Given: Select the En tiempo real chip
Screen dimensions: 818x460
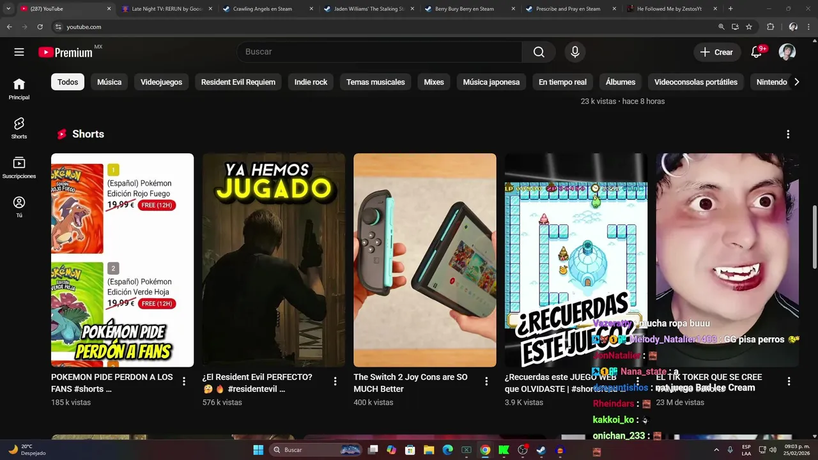Looking at the screenshot, I should pos(562,82).
